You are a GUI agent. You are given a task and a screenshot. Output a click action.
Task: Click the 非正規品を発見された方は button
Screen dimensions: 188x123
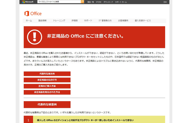click(x=47, y=92)
